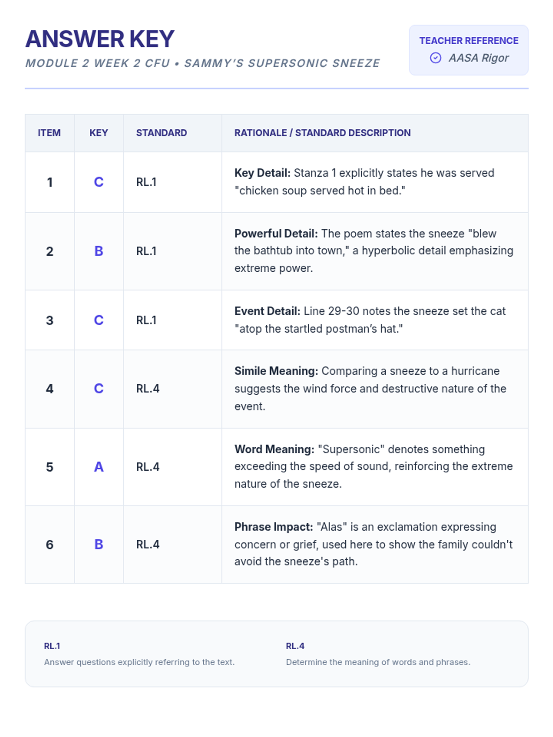Click the checkmark circle icon beside AASA Rigor
The width and height of the screenshot is (553, 737).
pyautogui.click(x=435, y=58)
